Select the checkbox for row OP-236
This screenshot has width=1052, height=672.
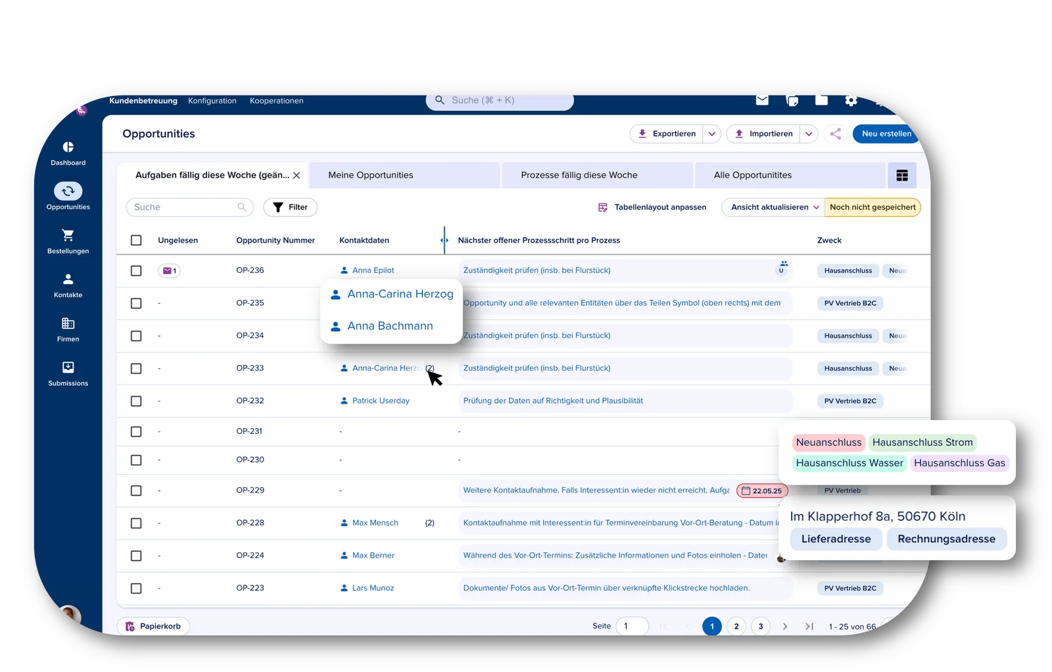136,271
